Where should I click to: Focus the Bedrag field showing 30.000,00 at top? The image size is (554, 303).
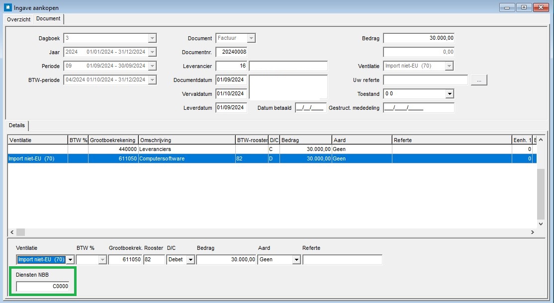tap(419, 38)
